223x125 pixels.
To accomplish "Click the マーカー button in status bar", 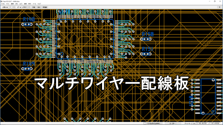I will 173,124.
